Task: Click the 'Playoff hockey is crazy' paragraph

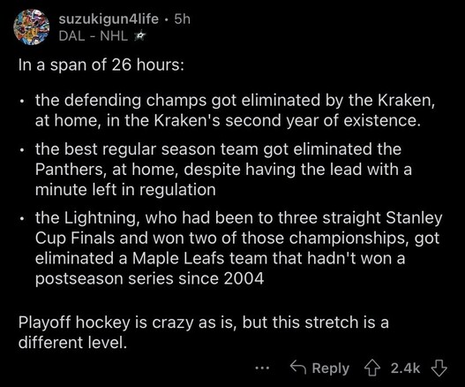Action: [x=204, y=332]
